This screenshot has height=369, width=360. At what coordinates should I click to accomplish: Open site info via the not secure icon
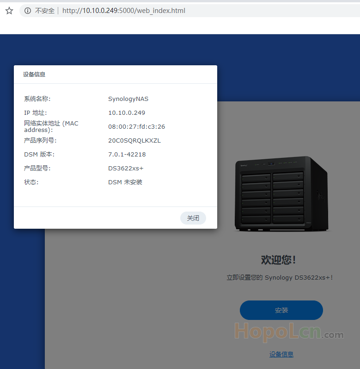tap(28, 11)
